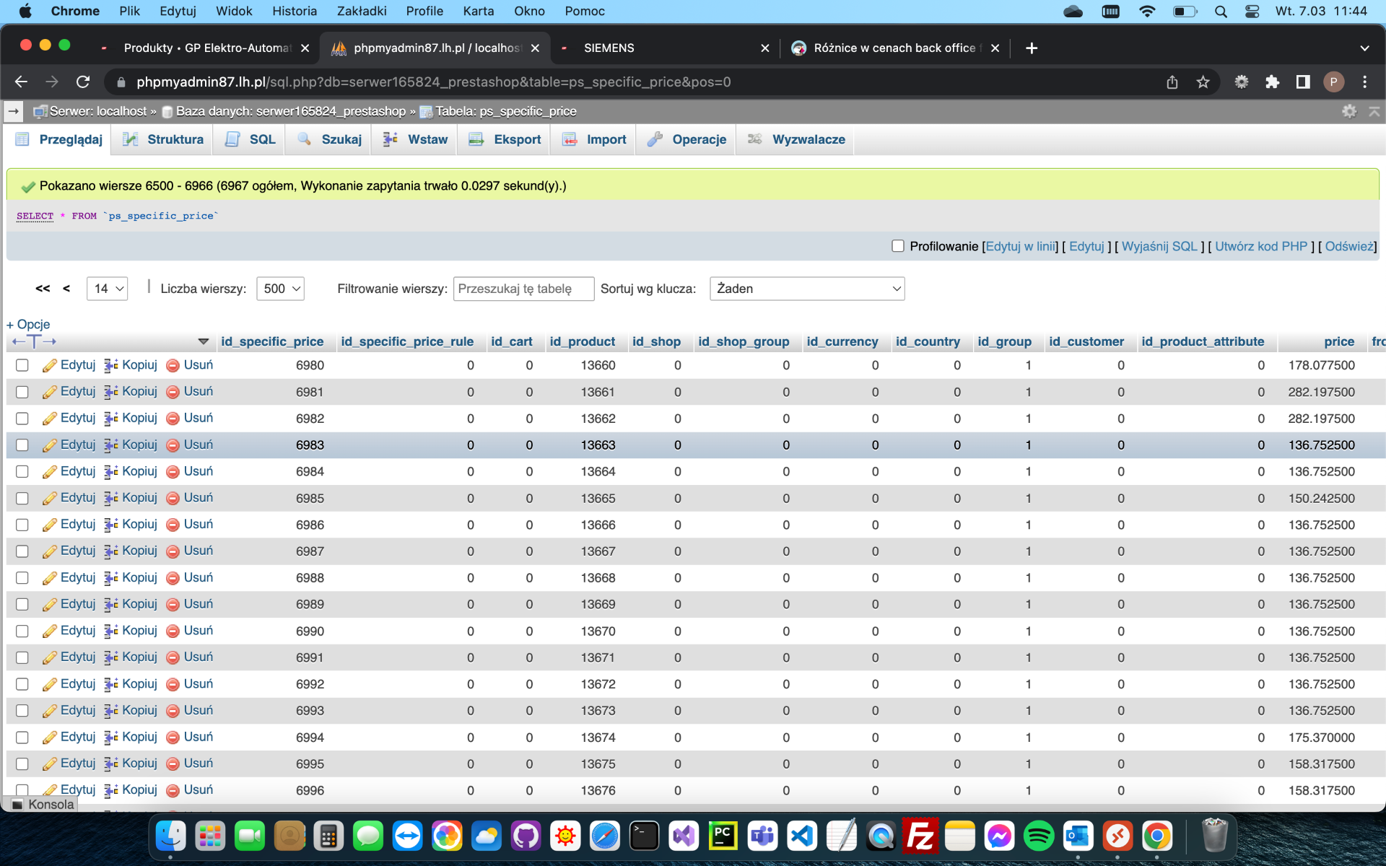
Task: Open FileZilla from the Dock
Action: tap(920, 836)
